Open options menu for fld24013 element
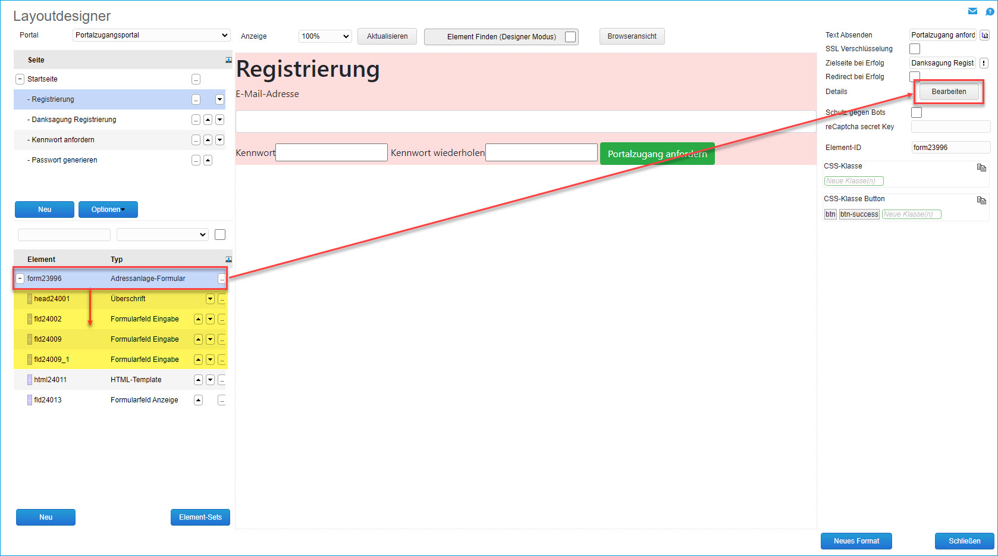Viewport: 998px width, 556px height. 222,400
